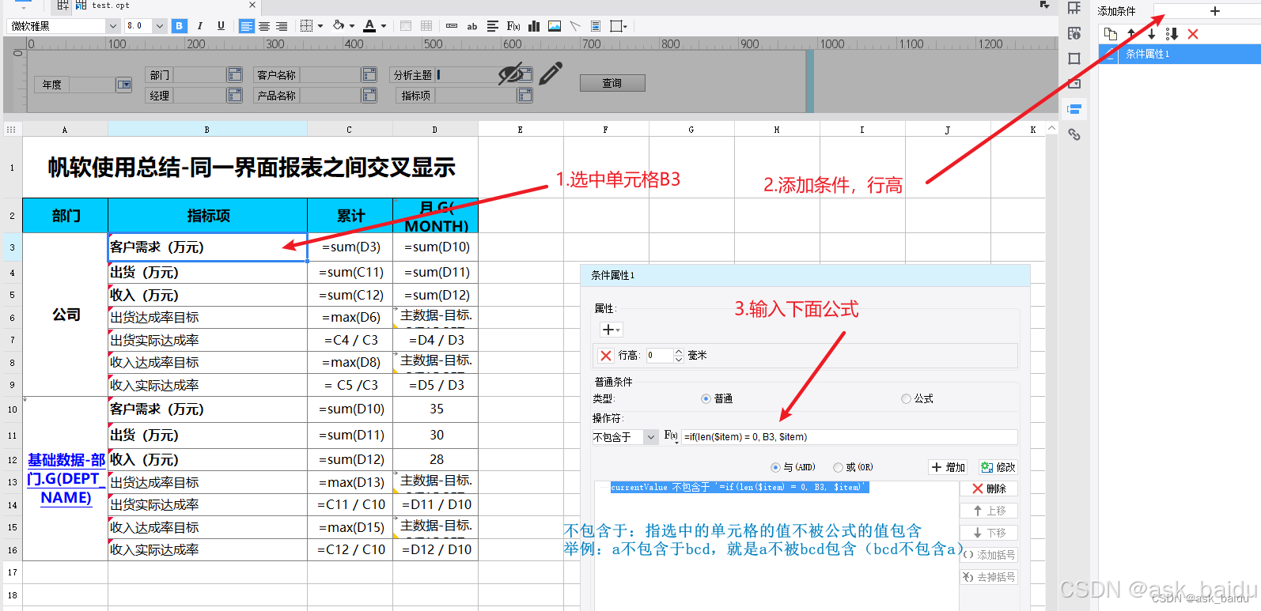1261x611 pixels.
Task: Select the 或 (OR) radio button
Action: coord(838,467)
